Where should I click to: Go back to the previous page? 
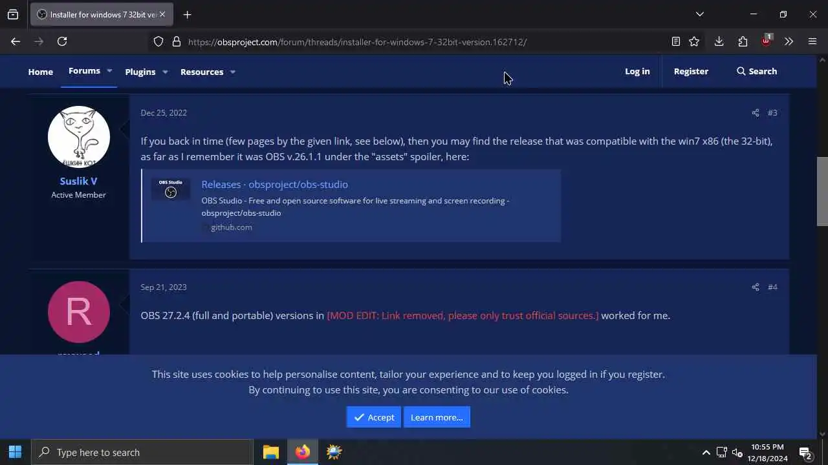(16, 41)
